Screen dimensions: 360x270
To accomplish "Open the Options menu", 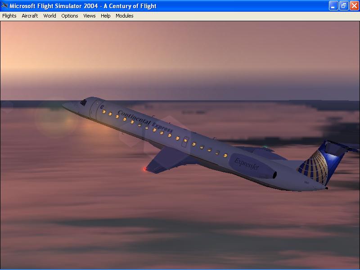I will (70, 16).
